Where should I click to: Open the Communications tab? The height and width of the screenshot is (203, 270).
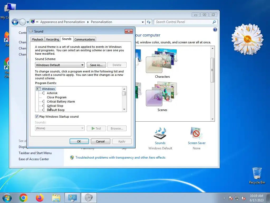pos(85,39)
